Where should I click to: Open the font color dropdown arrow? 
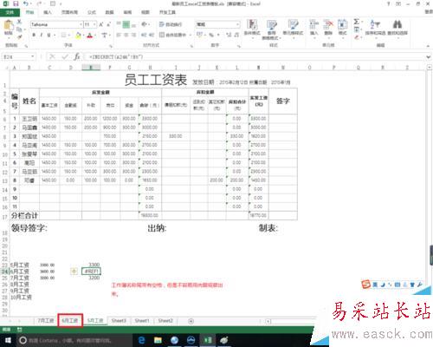[x=95, y=36]
